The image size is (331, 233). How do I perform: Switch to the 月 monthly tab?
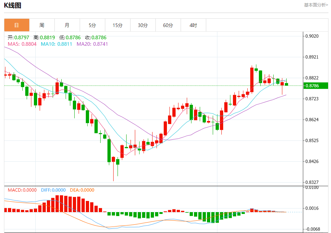(67, 25)
